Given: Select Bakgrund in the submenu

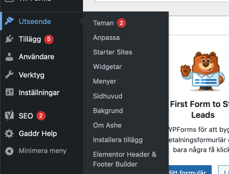Looking at the screenshot, I should click(108, 111).
